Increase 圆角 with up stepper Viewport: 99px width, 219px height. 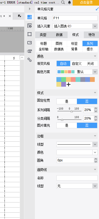click(x=96, y=159)
